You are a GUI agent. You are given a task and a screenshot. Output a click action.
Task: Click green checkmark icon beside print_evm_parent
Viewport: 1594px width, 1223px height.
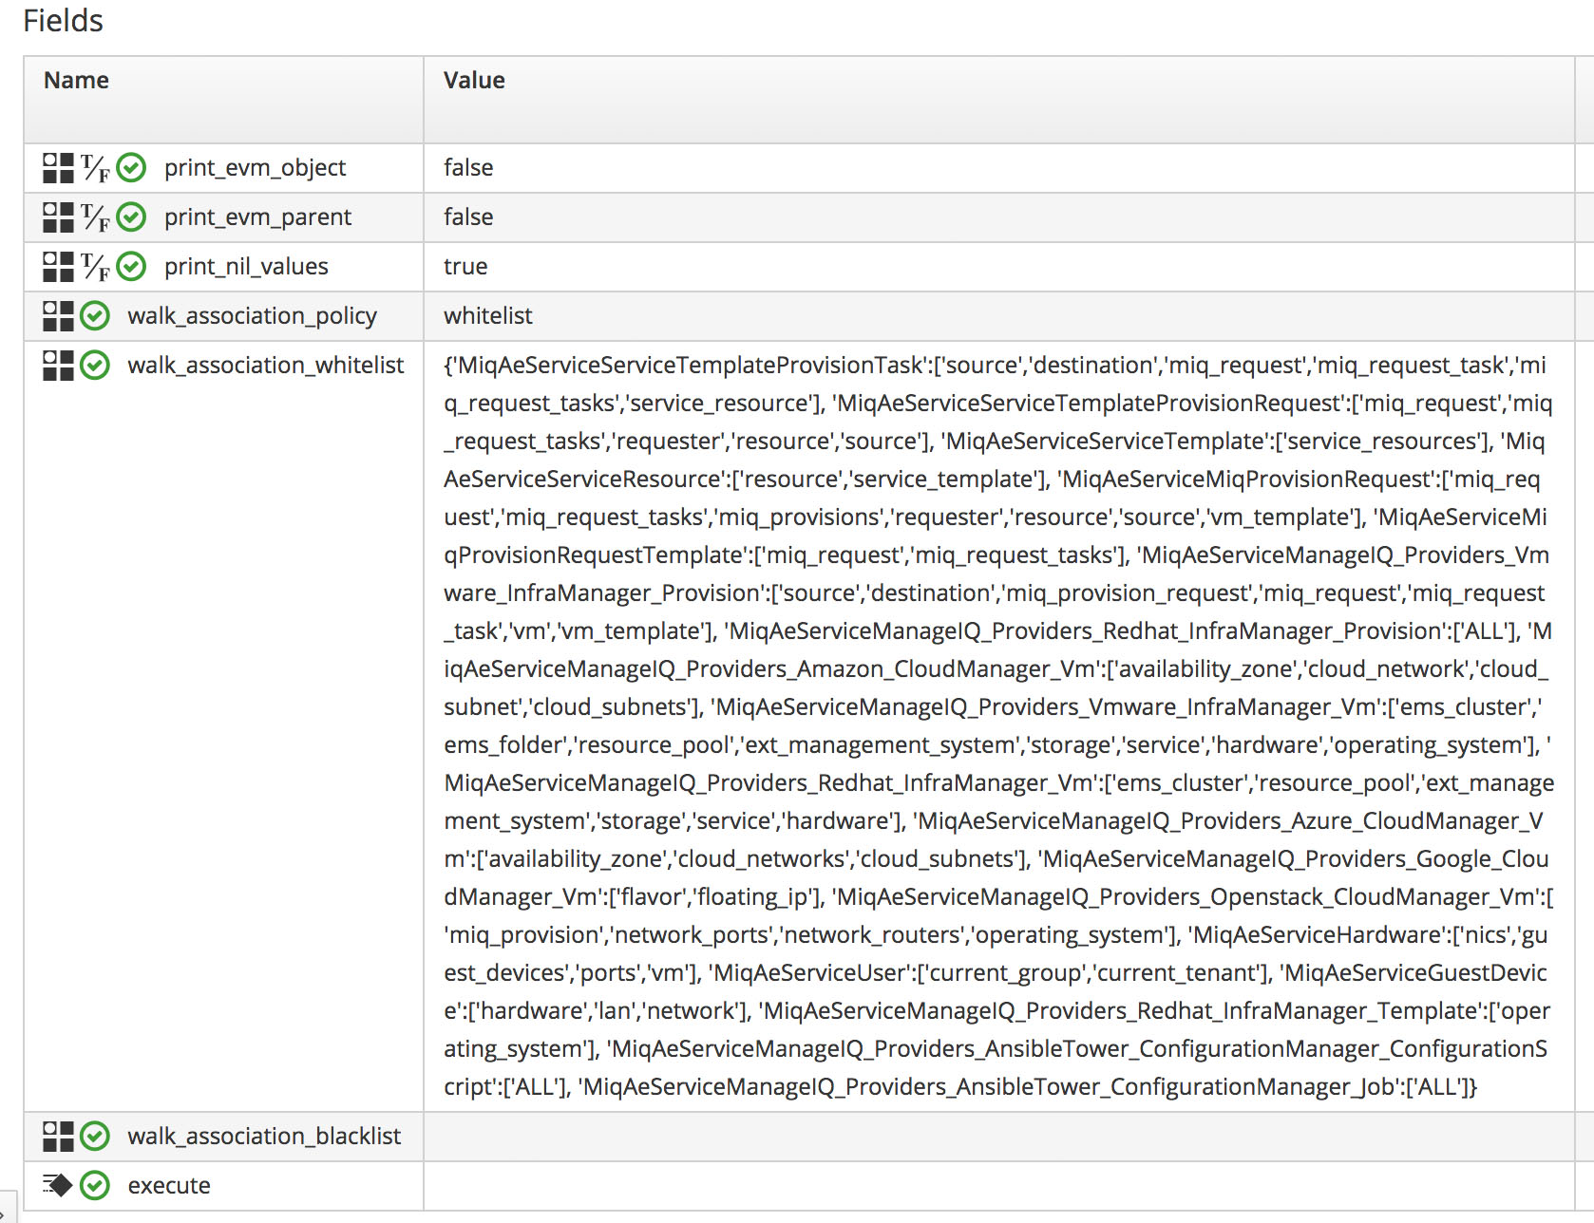[x=131, y=217]
